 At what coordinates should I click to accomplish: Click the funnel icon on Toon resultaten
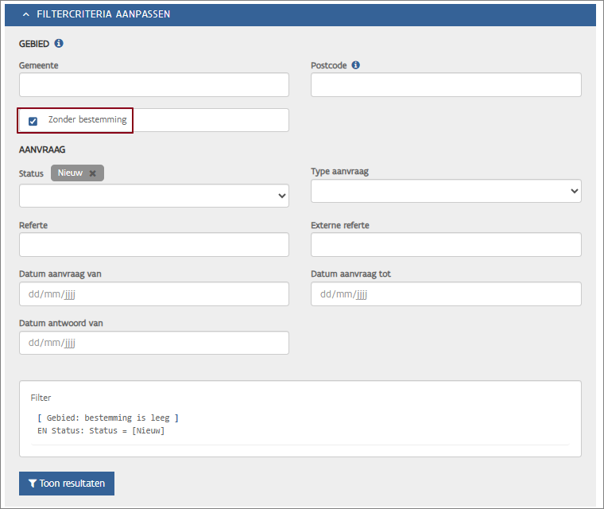[32, 483]
